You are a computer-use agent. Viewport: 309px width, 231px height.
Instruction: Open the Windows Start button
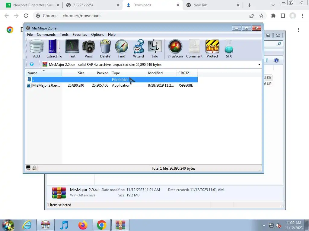click(8, 225)
